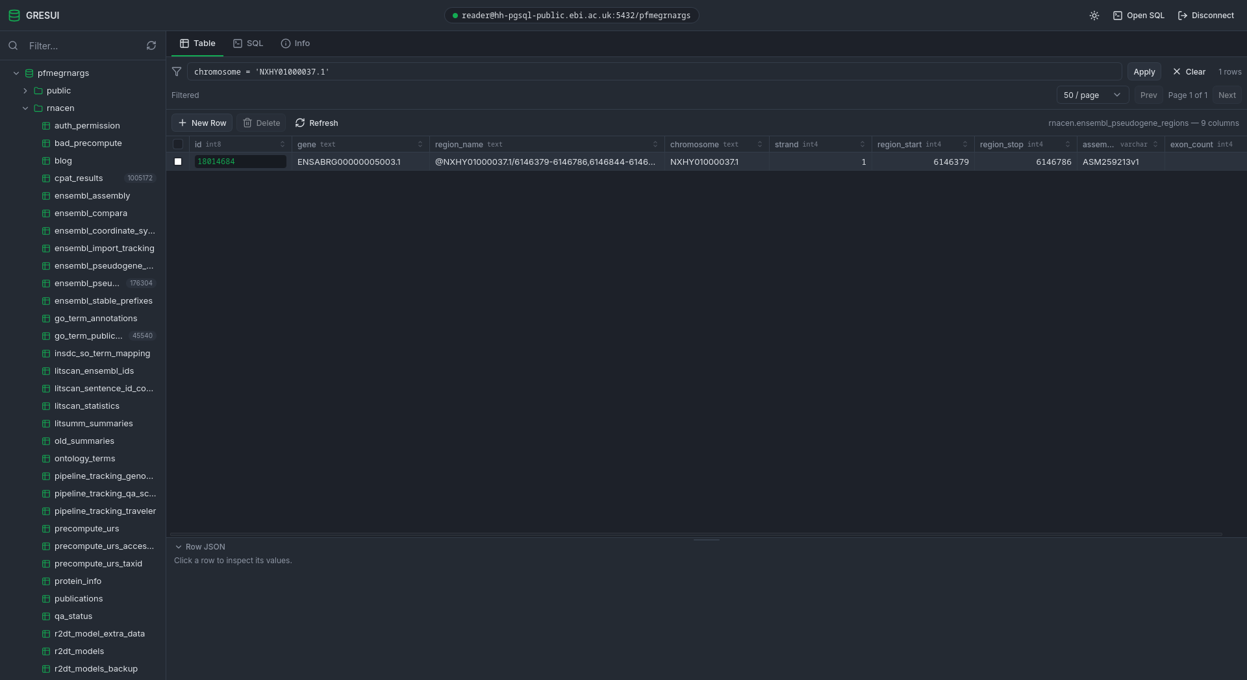Click the sidebar refresh icon
This screenshot has height=680, width=1247.
[x=151, y=46]
